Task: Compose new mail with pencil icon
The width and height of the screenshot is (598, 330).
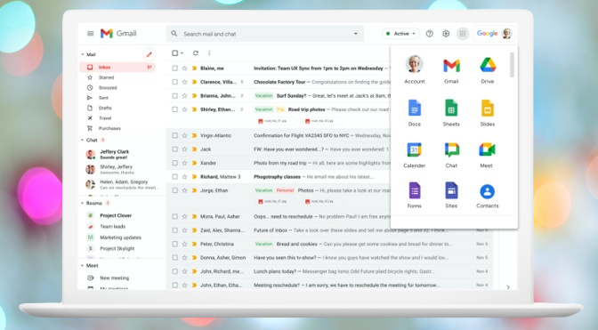Action: [x=149, y=54]
